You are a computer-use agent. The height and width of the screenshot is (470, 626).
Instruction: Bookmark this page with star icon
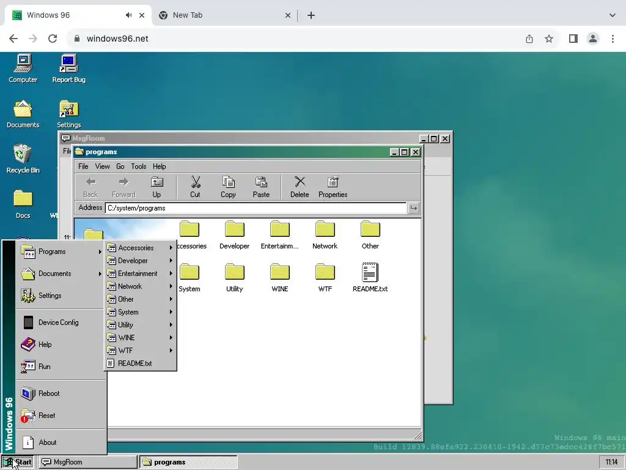pyautogui.click(x=549, y=39)
